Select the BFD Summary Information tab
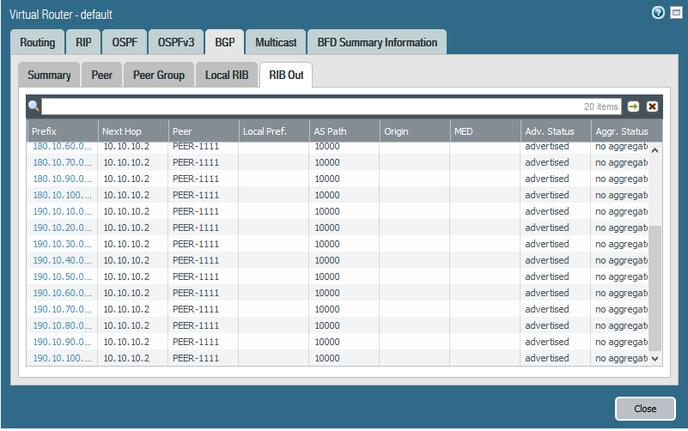The image size is (688, 431). [x=377, y=42]
